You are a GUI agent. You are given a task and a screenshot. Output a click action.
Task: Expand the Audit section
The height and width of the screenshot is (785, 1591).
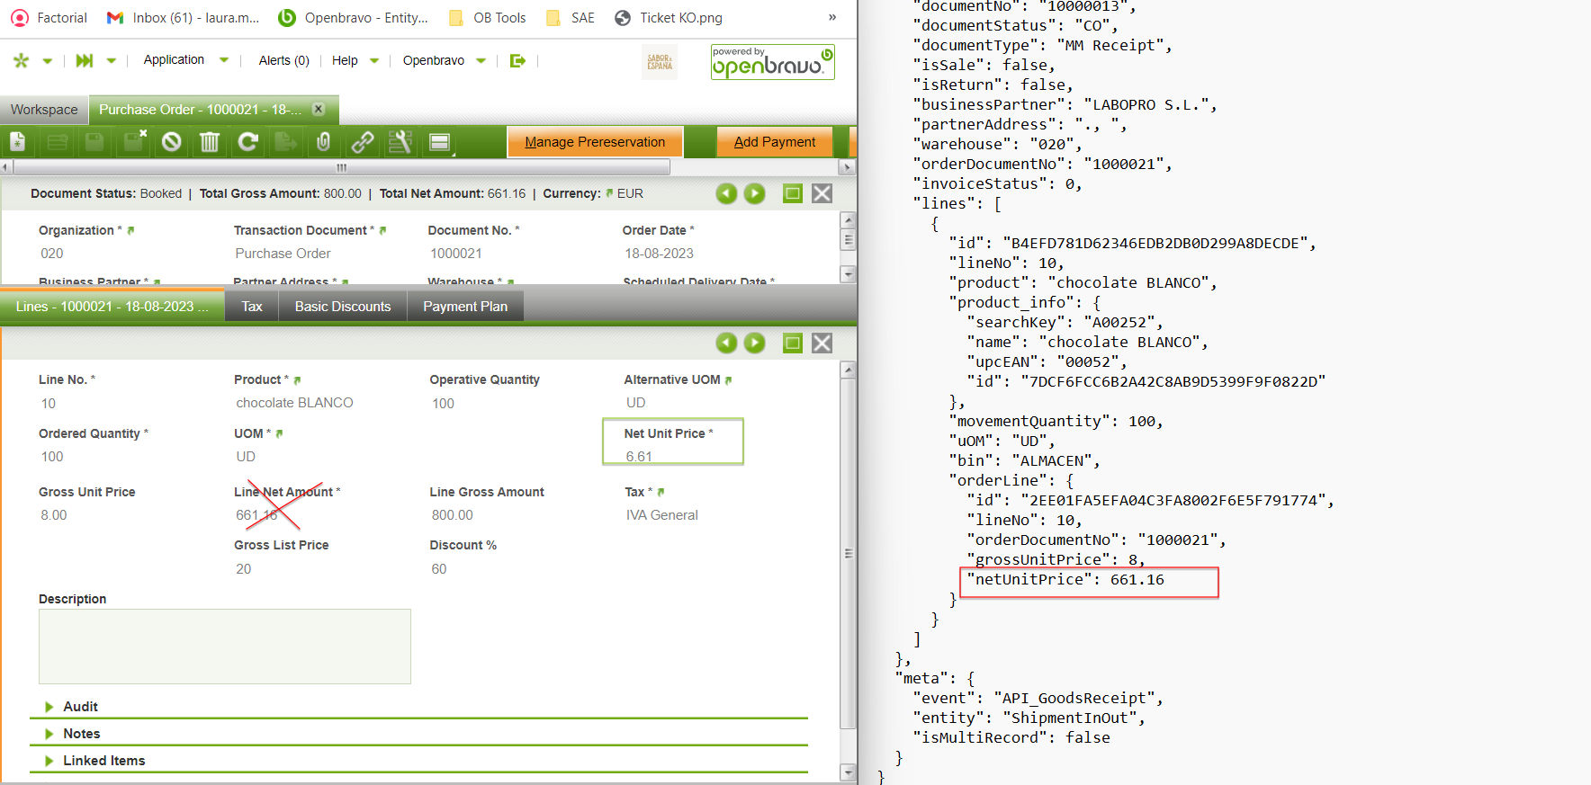coord(80,707)
